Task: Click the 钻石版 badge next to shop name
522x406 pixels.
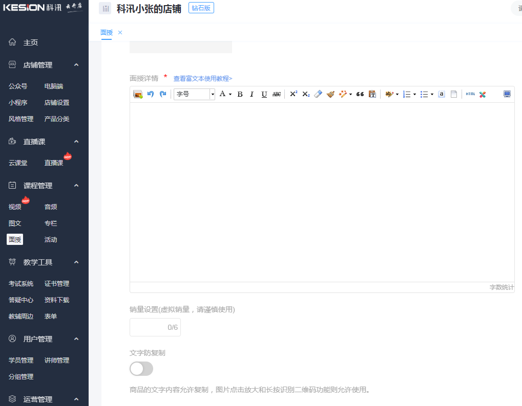Action: 201,8
